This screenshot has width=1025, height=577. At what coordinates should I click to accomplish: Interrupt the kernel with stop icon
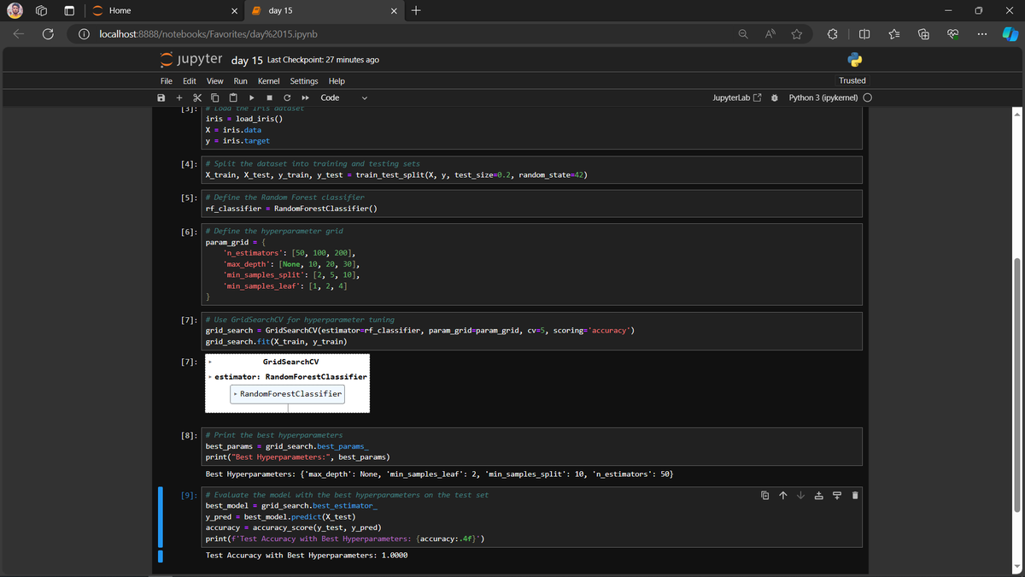click(x=269, y=97)
